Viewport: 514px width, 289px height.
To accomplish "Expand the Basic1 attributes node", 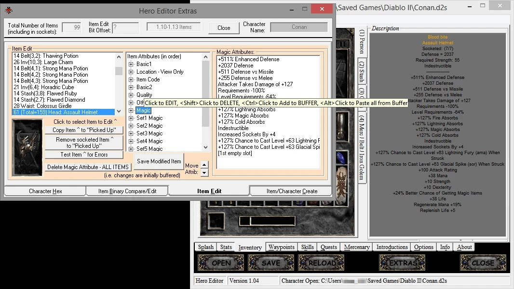I will (x=131, y=64).
